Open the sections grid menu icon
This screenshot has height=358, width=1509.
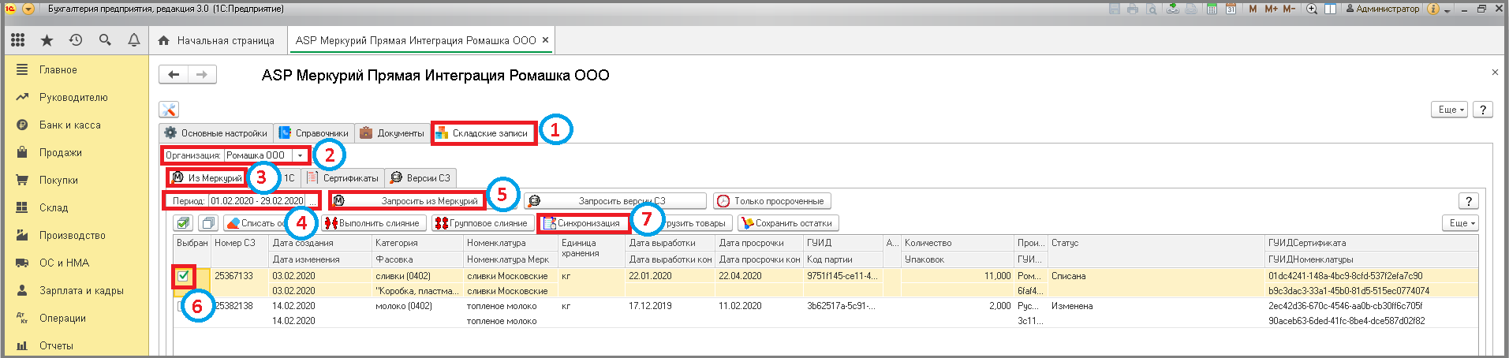coord(17,40)
